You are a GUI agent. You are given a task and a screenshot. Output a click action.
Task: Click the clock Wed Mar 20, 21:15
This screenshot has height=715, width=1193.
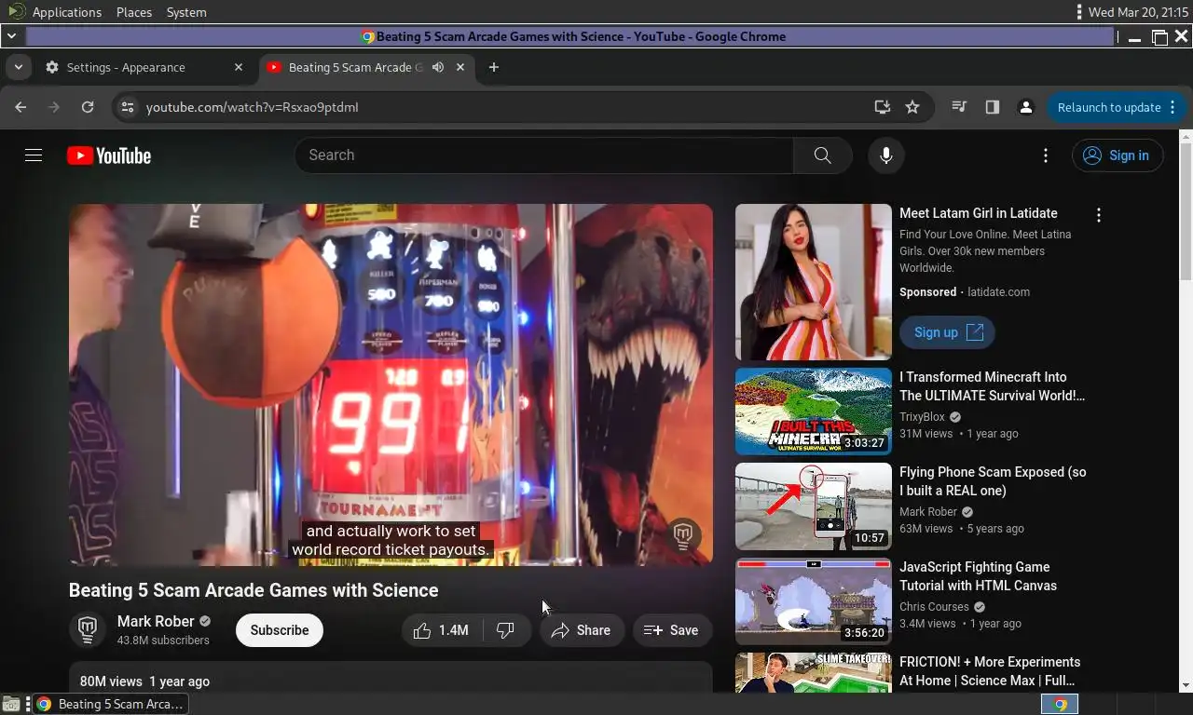point(1137,12)
